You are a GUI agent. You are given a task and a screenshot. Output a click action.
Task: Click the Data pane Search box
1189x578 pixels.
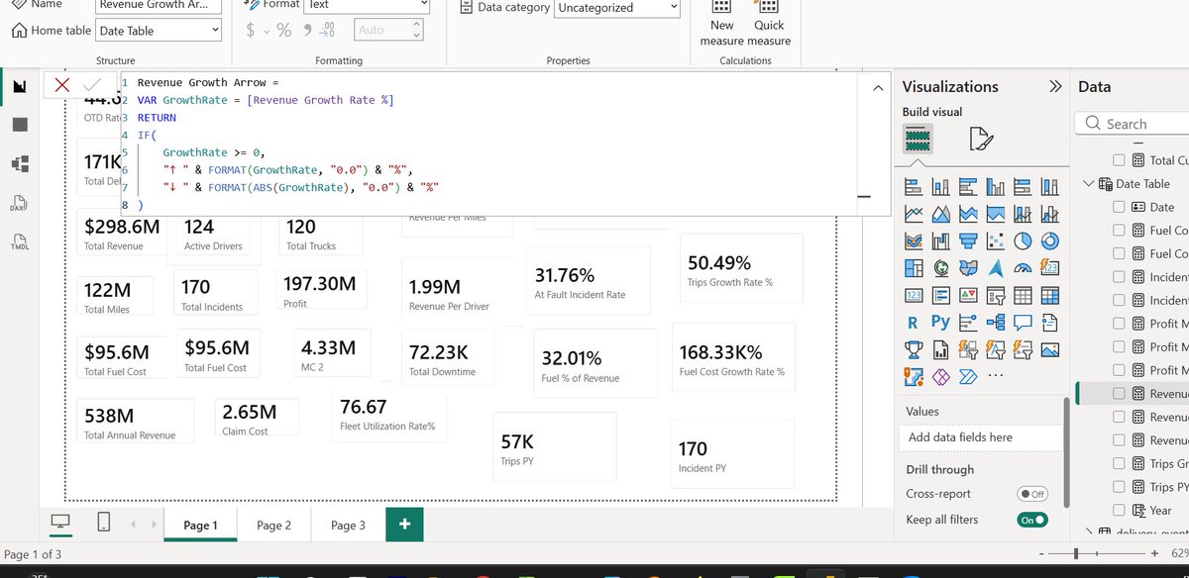coord(1132,124)
